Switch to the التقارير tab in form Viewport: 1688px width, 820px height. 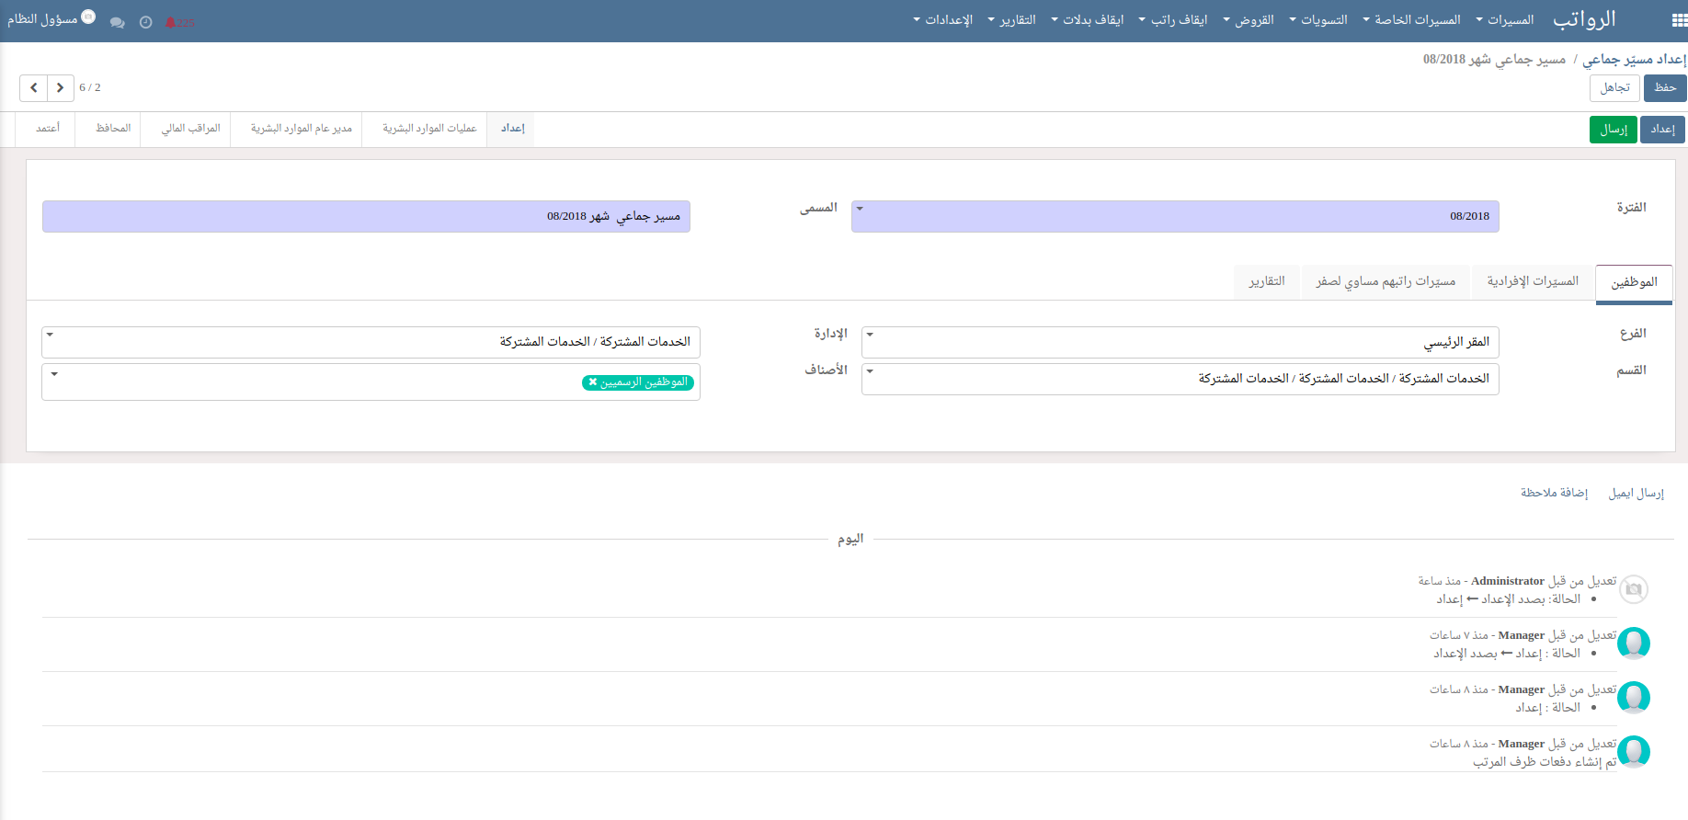tap(1267, 281)
